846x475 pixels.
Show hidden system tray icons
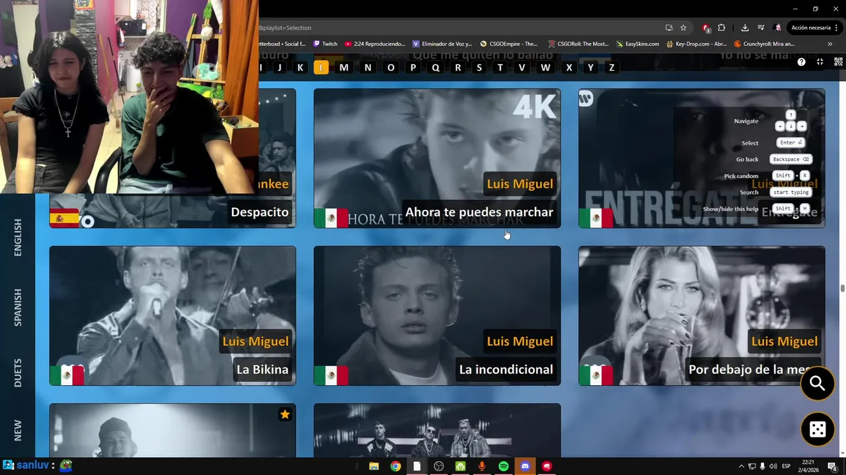click(741, 466)
